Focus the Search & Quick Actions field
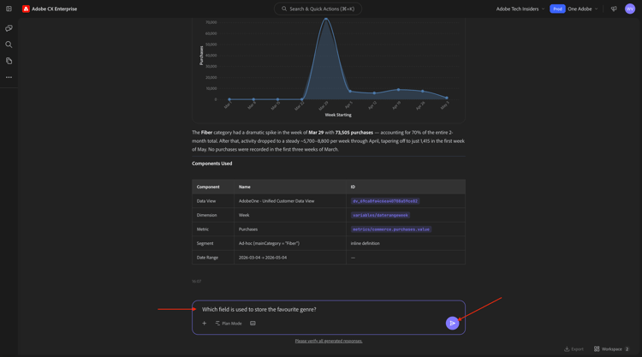 click(318, 9)
